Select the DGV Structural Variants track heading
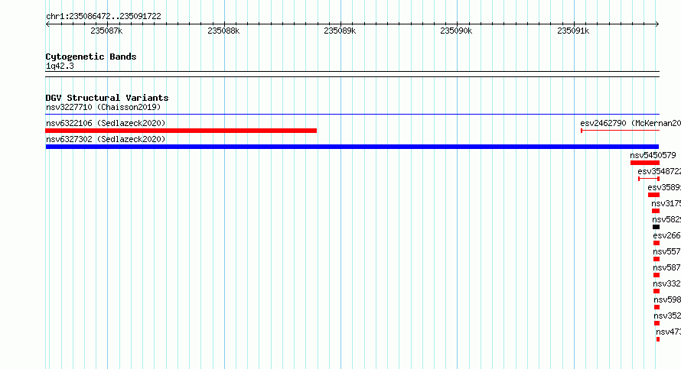Screen dimensions: 681x369 pyautogui.click(x=107, y=98)
